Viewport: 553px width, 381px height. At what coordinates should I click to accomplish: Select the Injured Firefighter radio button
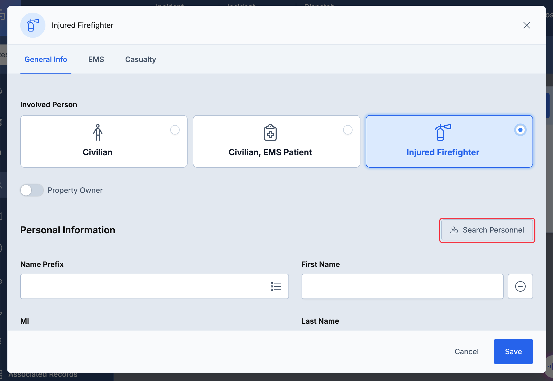pos(520,130)
